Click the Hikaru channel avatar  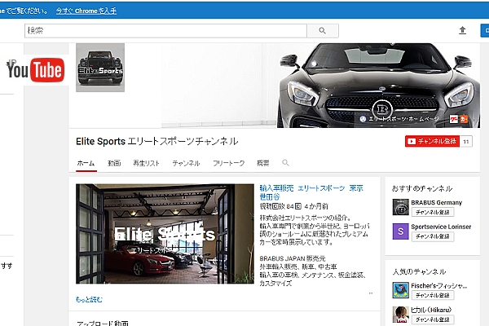click(x=400, y=315)
